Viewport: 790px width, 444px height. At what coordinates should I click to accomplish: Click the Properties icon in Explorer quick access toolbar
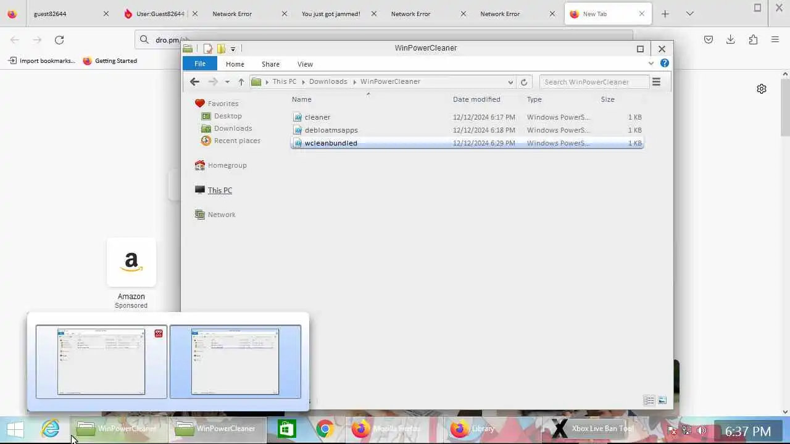(x=208, y=49)
